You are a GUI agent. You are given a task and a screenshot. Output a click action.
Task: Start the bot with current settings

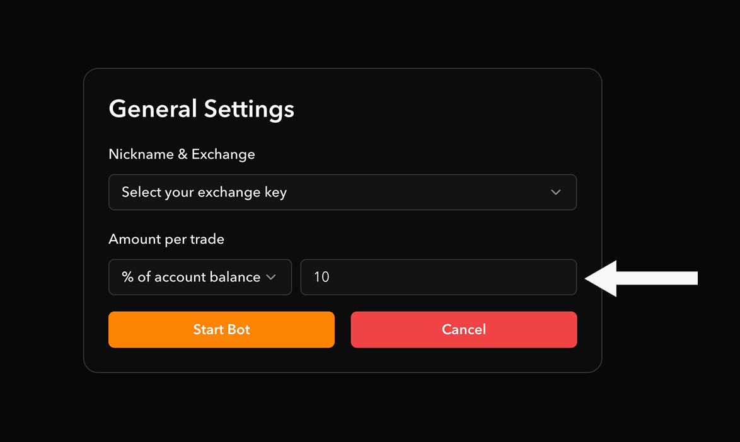click(221, 329)
